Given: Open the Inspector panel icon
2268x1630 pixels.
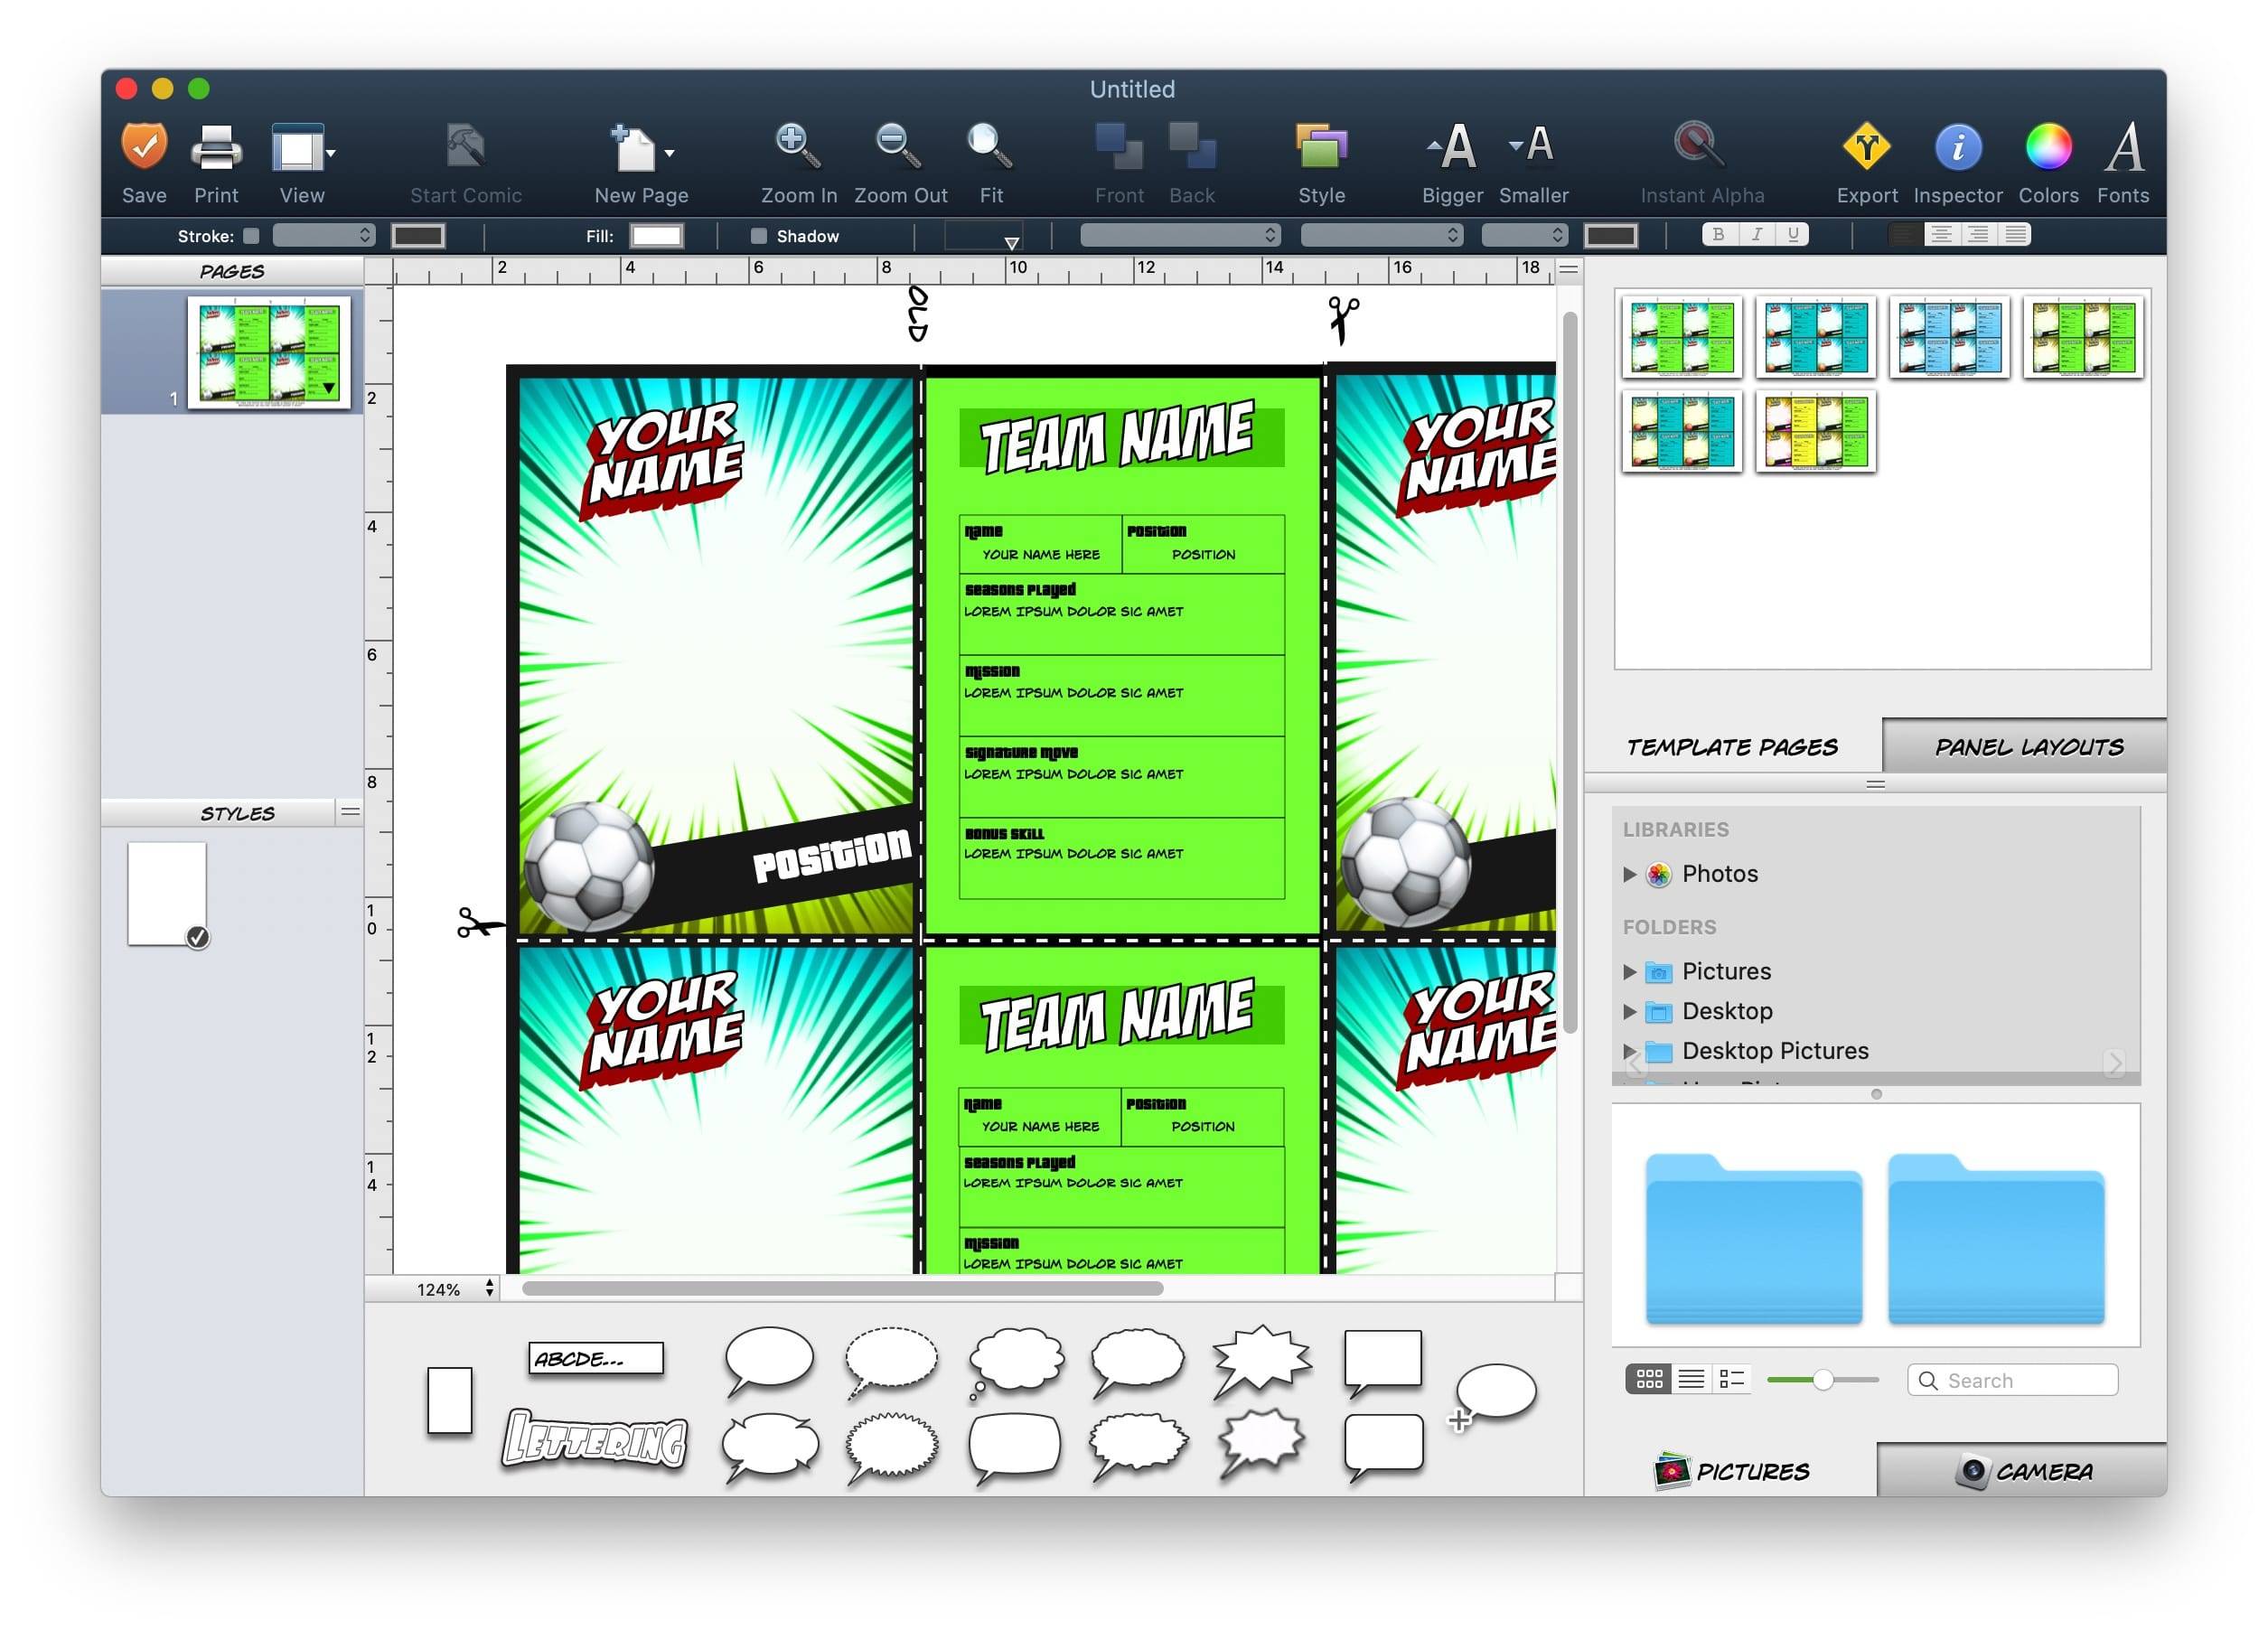Looking at the screenshot, I should coord(1957,147).
